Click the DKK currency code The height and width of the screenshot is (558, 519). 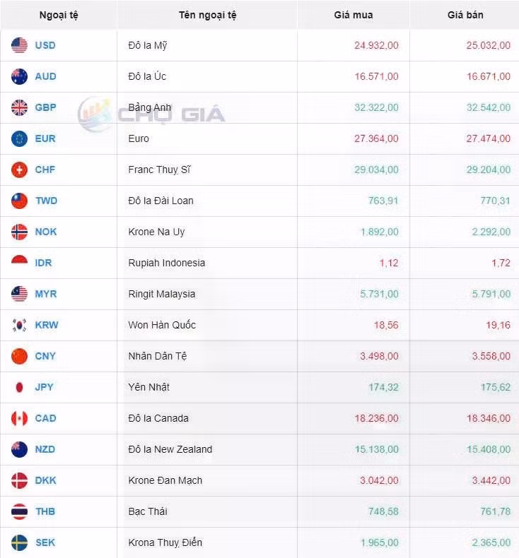click(x=45, y=480)
